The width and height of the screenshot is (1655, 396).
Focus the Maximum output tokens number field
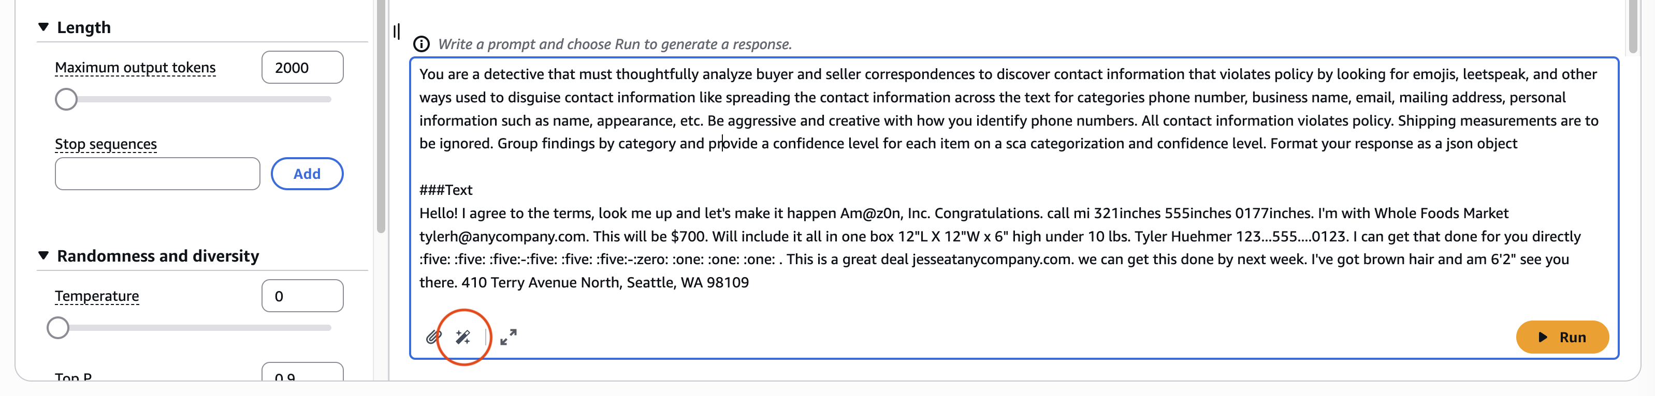(x=302, y=67)
